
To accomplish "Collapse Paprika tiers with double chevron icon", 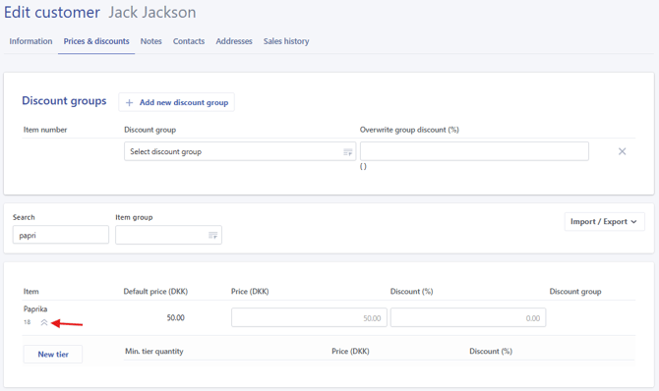I will click(44, 322).
